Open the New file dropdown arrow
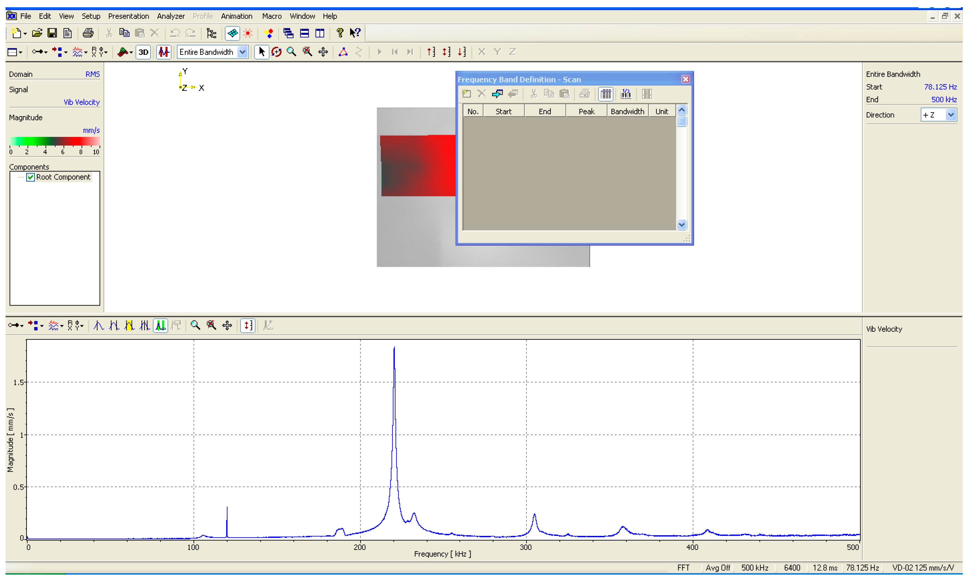Image resolution: width=968 pixels, height=581 pixels. click(x=25, y=34)
